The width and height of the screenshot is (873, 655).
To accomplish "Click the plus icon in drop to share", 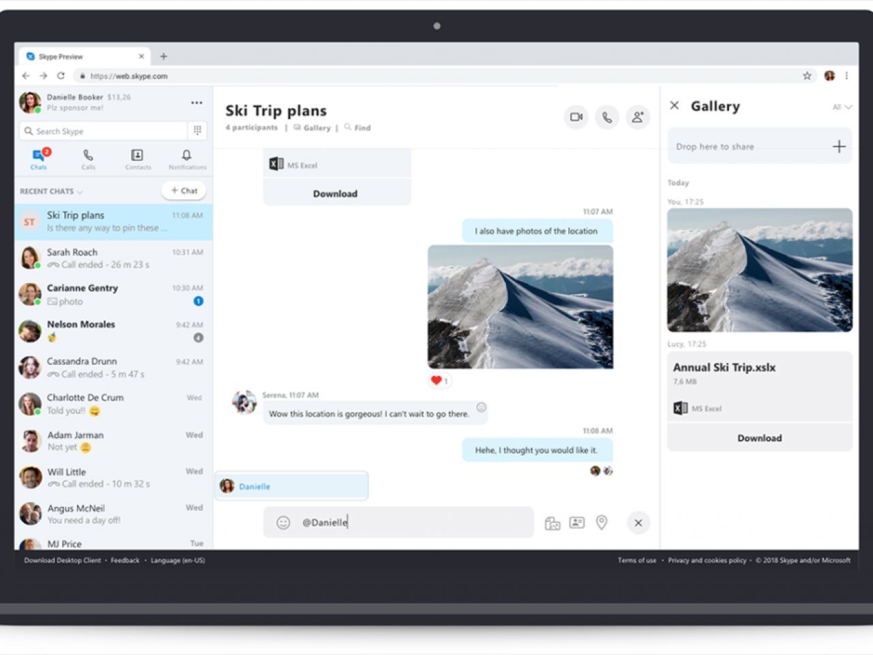I will (x=839, y=146).
